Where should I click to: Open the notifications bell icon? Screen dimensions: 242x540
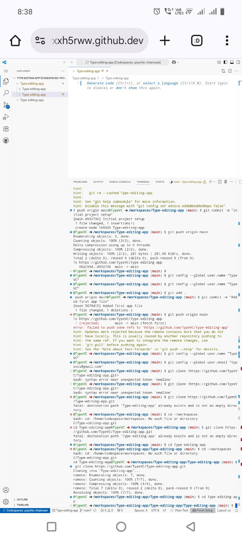(x=236, y=510)
